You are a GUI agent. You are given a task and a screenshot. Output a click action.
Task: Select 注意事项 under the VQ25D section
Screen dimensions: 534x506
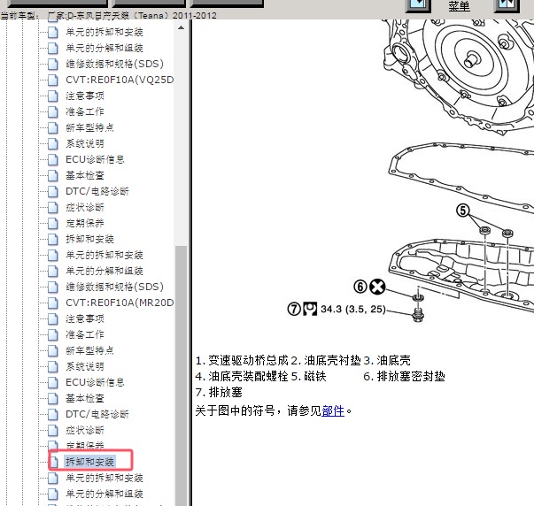85,96
